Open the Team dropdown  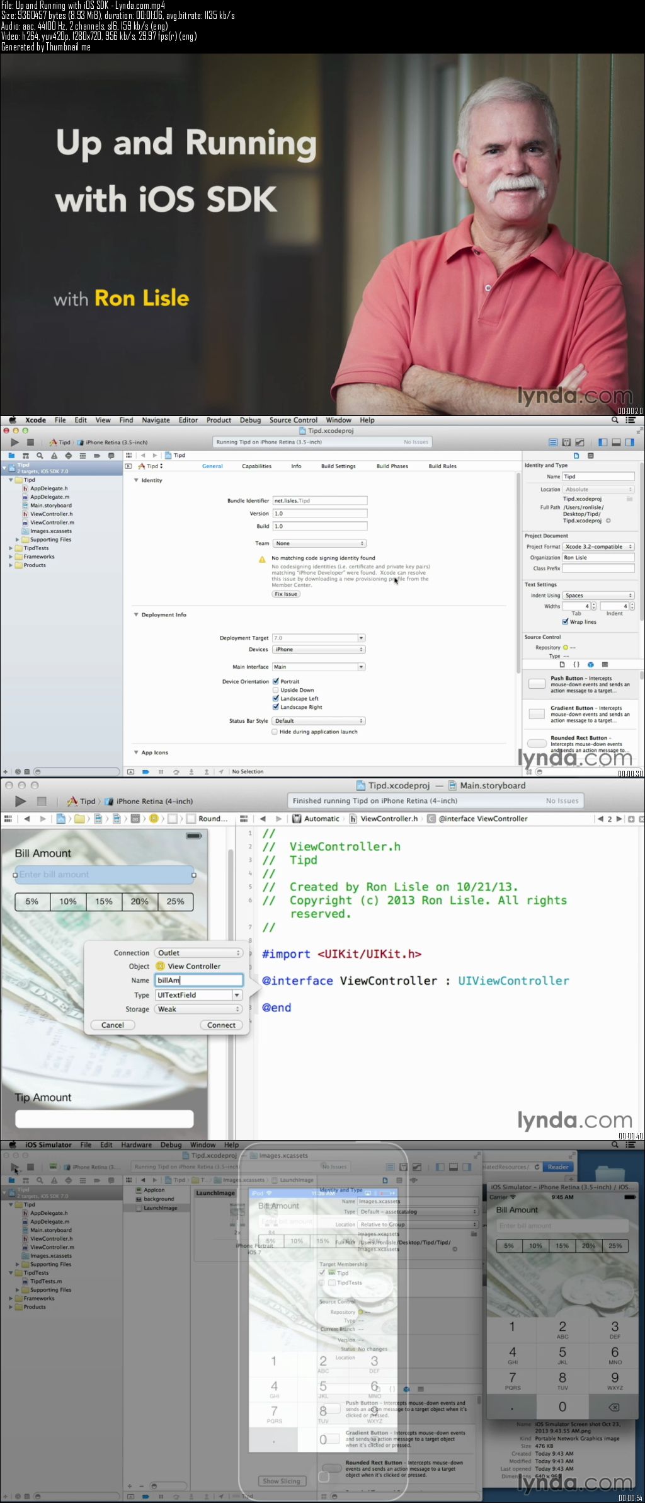319,543
